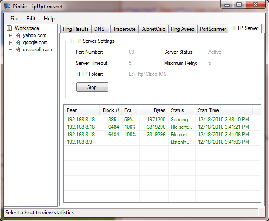Click the Maximum Retry value field

click(x=210, y=63)
